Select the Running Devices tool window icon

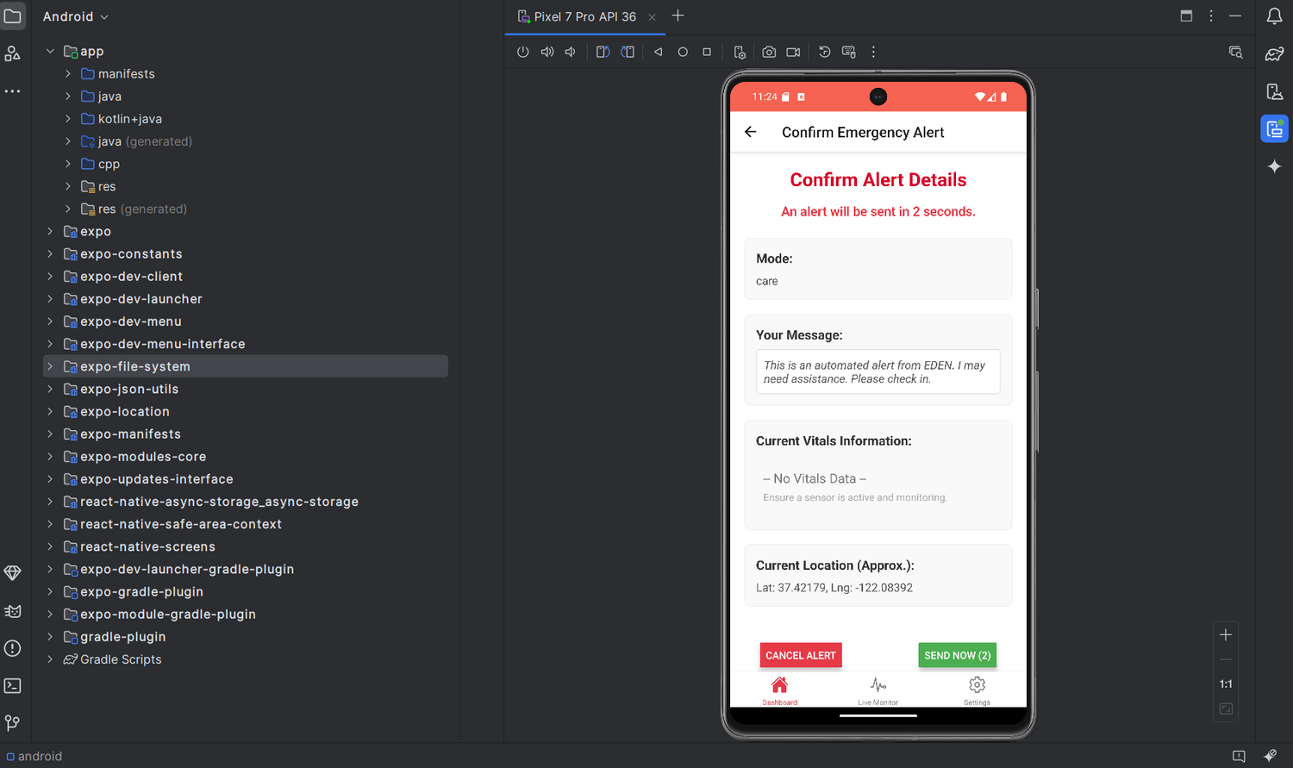tap(1274, 128)
